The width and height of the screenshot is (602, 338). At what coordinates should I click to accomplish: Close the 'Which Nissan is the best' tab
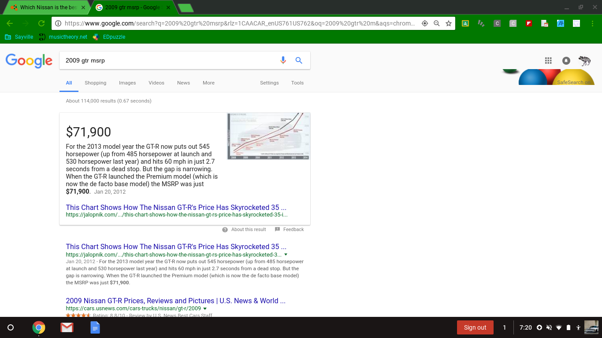[83, 7]
